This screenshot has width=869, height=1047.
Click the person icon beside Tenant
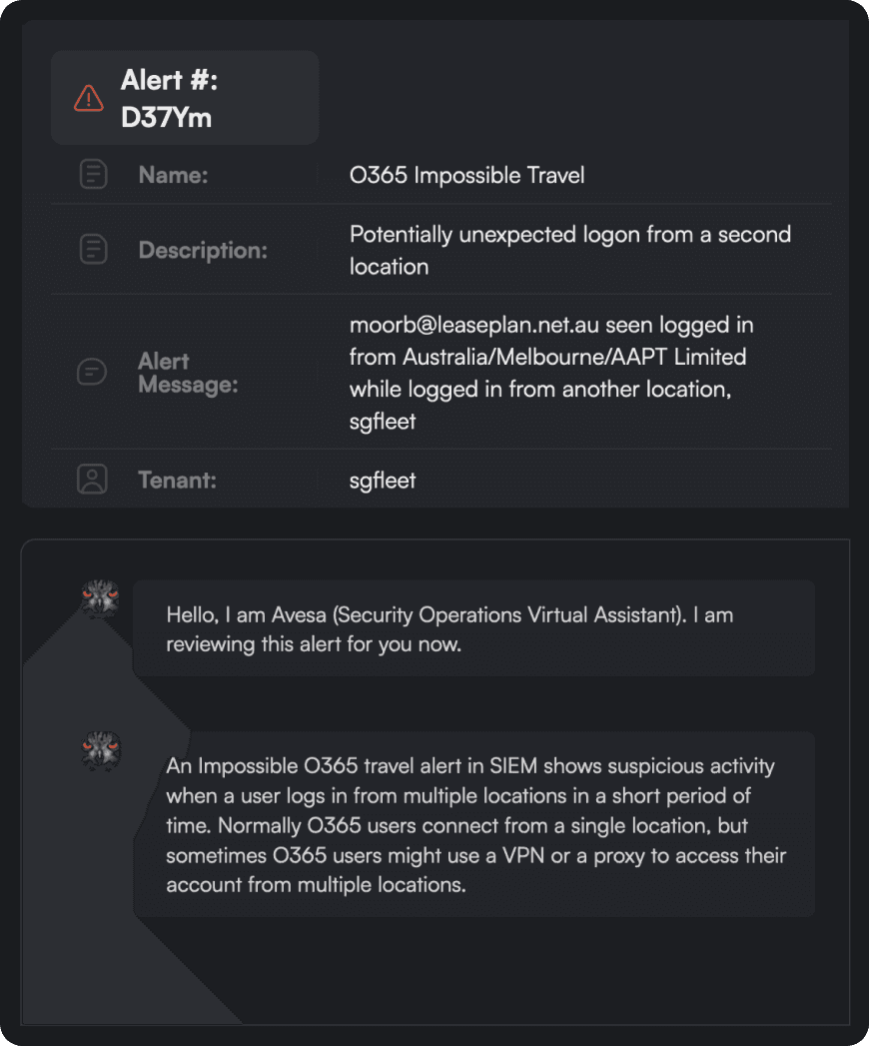pos(92,480)
